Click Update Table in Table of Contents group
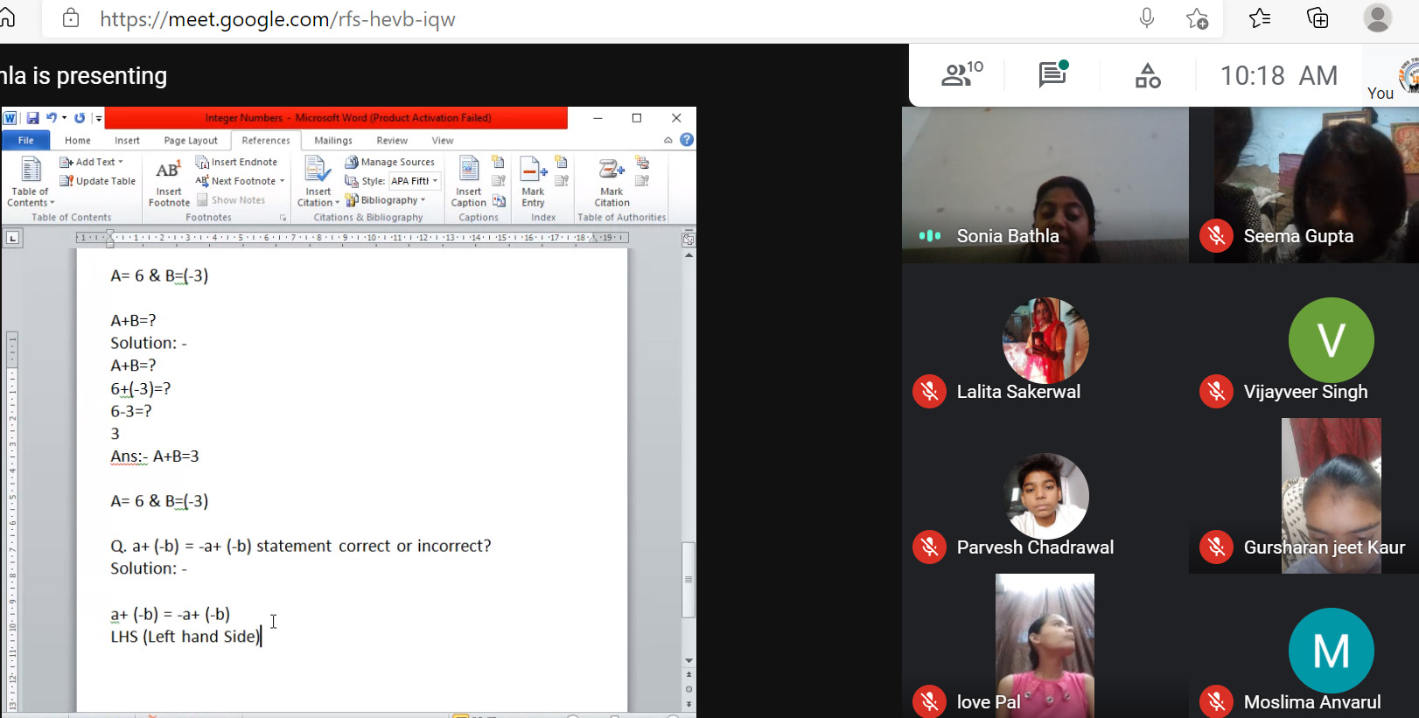Screen dimensions: 1419x718 (x=97, y=181)
